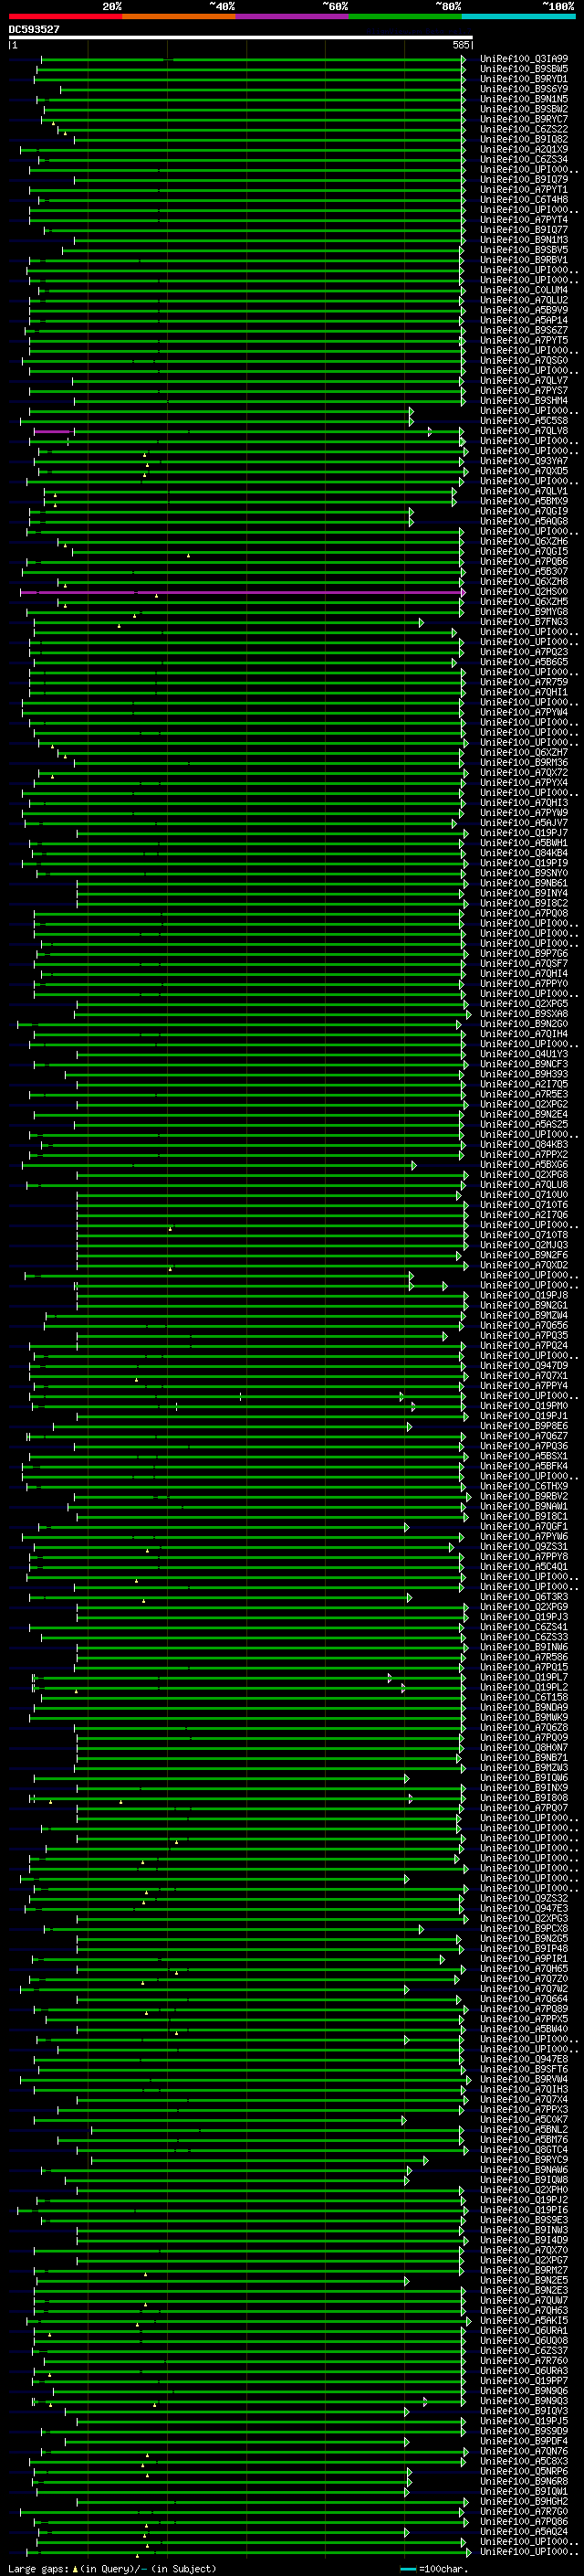The height and width of the screenshot is (2576, 584).
Task: Select the UniRef100_B9SHM4 label
Action: 524,401
